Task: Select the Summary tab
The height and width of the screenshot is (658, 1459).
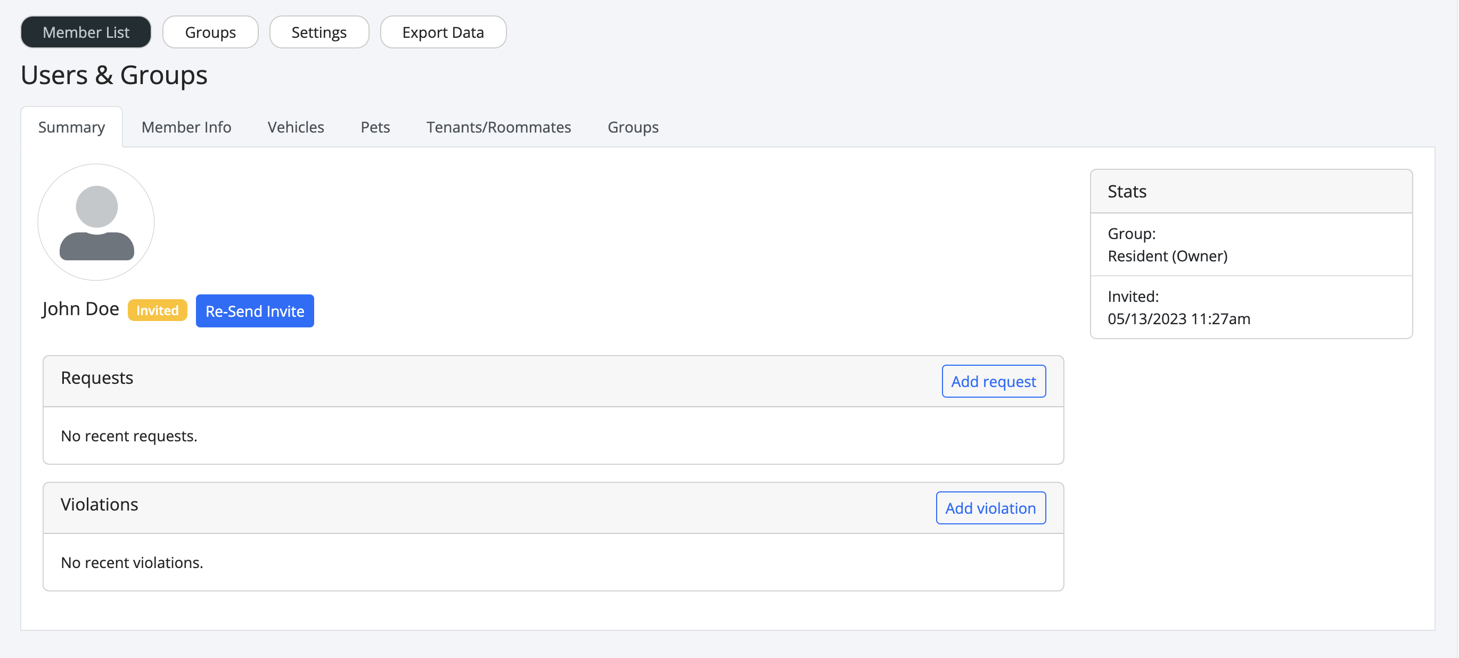Action: 71,127
